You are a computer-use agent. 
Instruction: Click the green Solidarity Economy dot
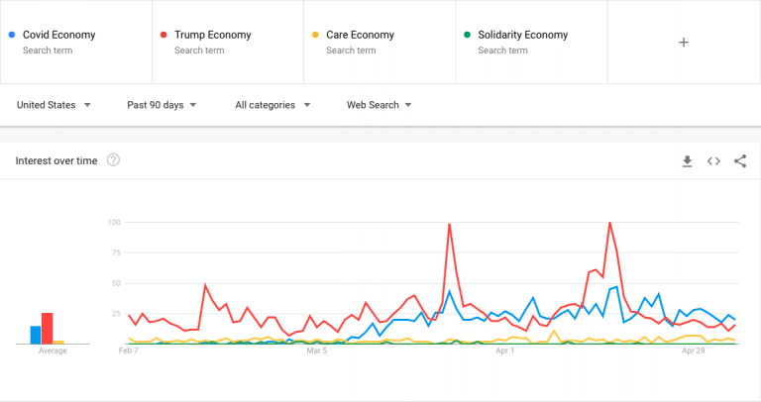467,35
